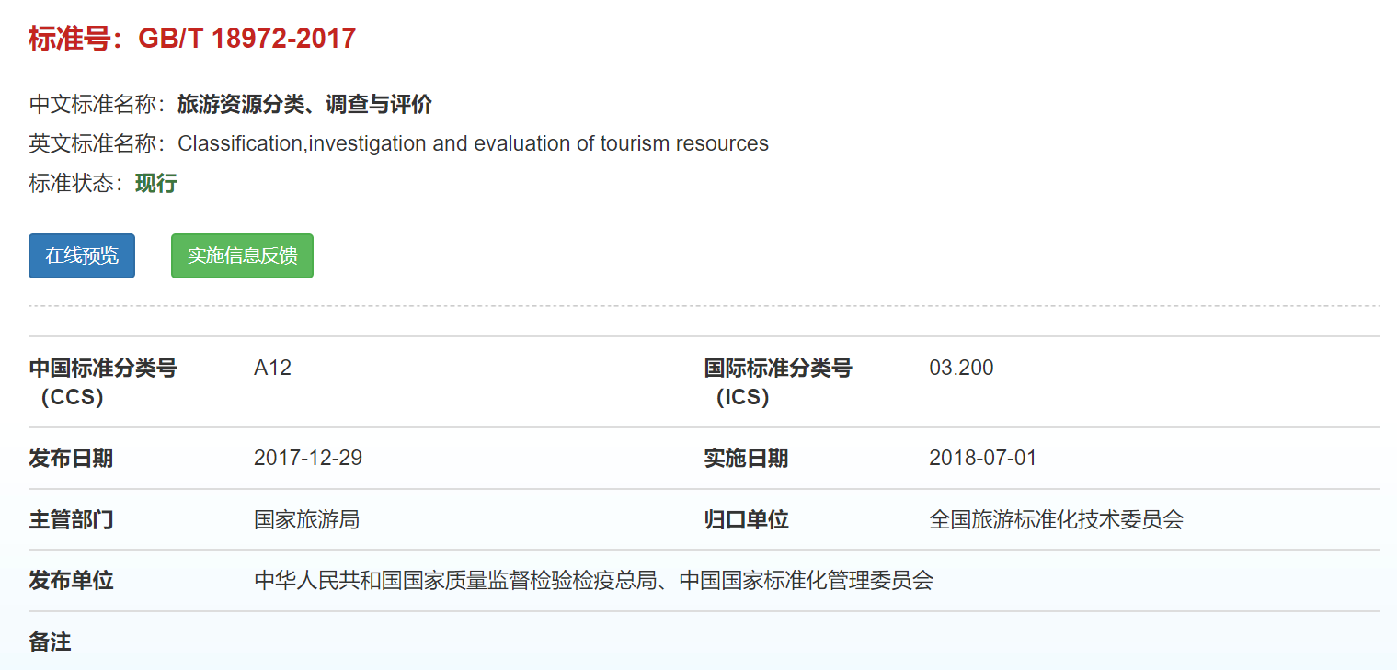Select the Chinese title 旅游资源分类、调查与评价
Screen dimensions: 1397x670
coord(304,105)
